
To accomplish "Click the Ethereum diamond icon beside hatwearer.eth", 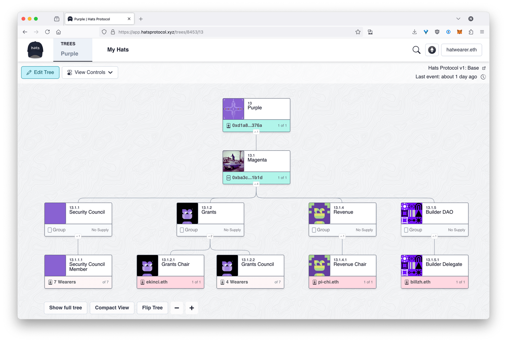I will (x=432, y=50).
